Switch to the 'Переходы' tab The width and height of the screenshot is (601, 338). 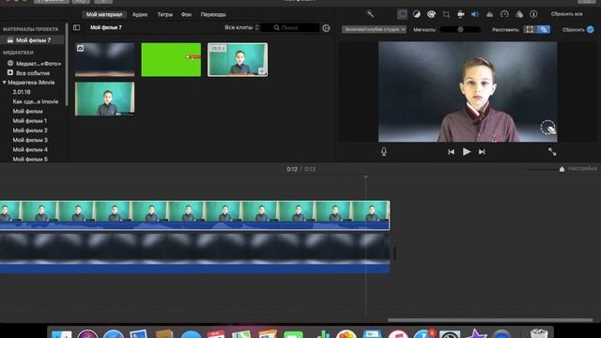[213, 15]
